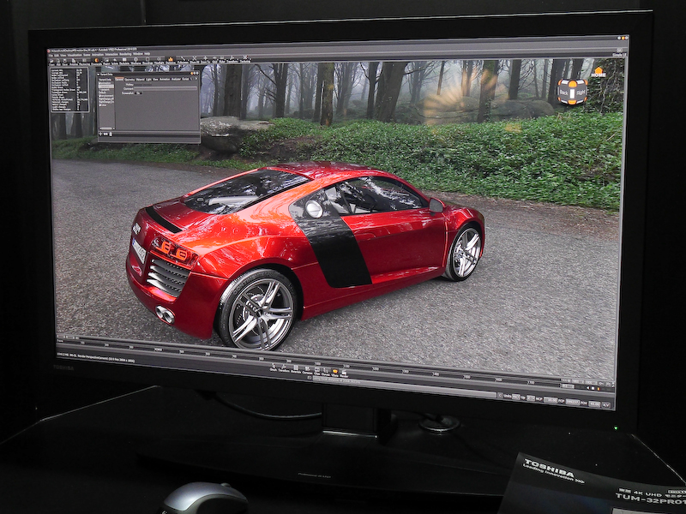Toggle the Downscale toolbar icon

click(97, 61)
